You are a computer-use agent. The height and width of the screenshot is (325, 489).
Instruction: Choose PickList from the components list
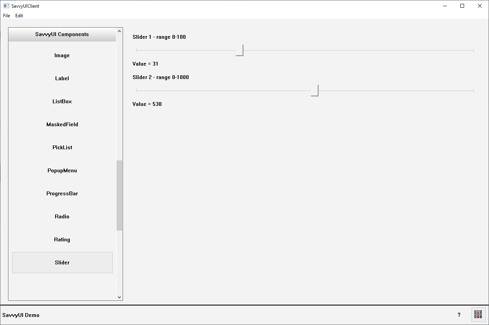click(62, 148)
